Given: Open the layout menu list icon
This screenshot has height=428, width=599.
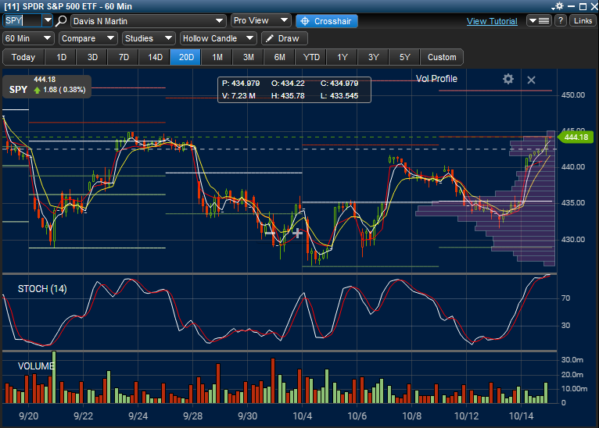Looking at the screenshot, I should click(539, 20).
